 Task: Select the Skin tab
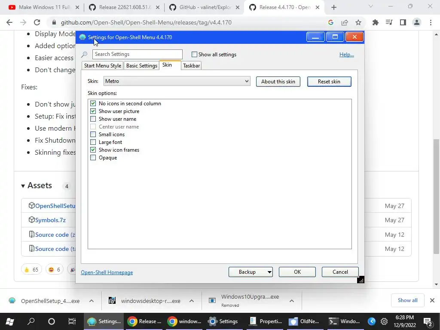click(x=170, y=65)
